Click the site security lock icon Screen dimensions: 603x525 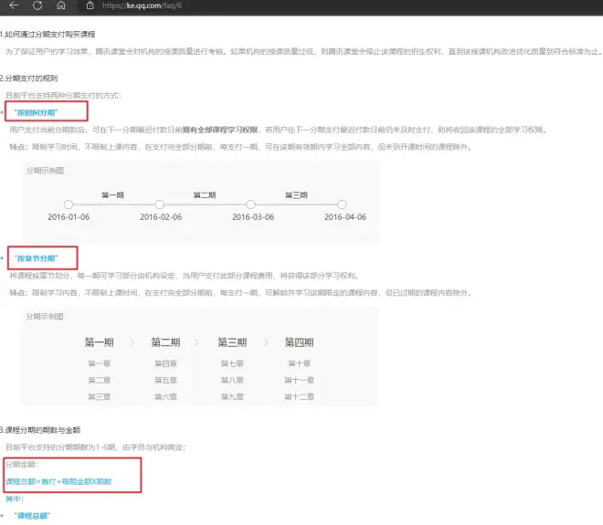90,5
